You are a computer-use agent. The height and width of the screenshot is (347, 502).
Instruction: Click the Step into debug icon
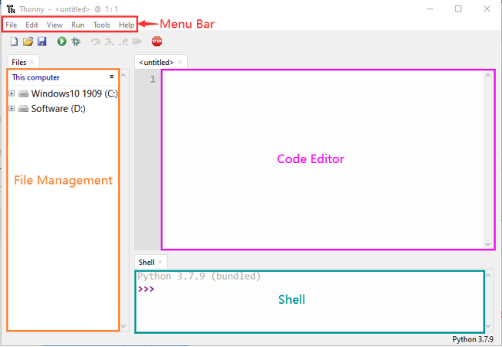click(110, 41)
